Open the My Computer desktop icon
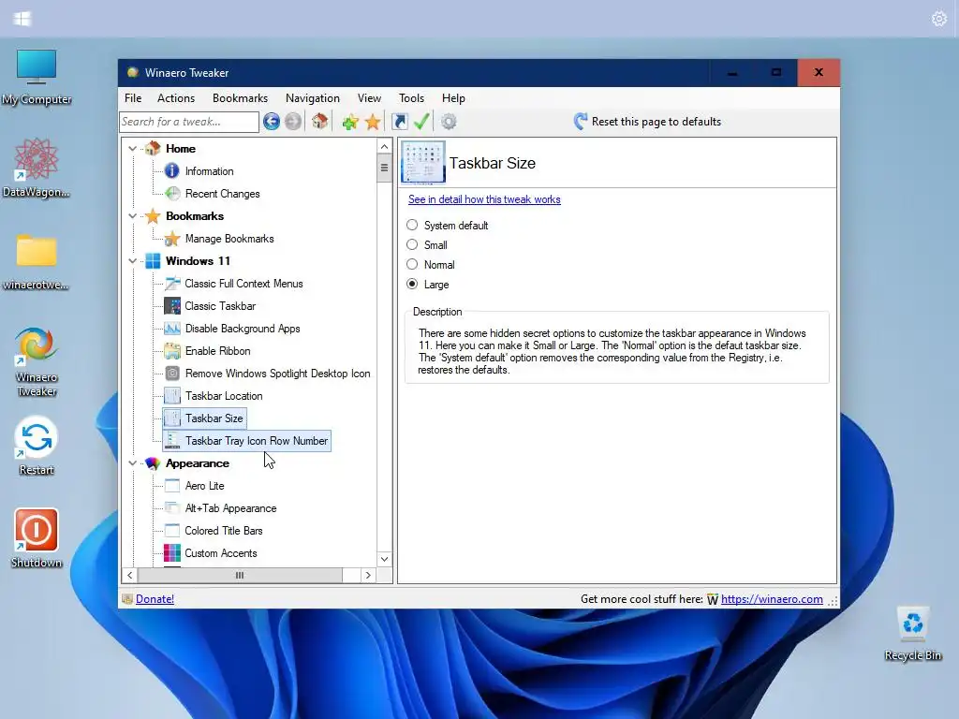 [37, 77]
